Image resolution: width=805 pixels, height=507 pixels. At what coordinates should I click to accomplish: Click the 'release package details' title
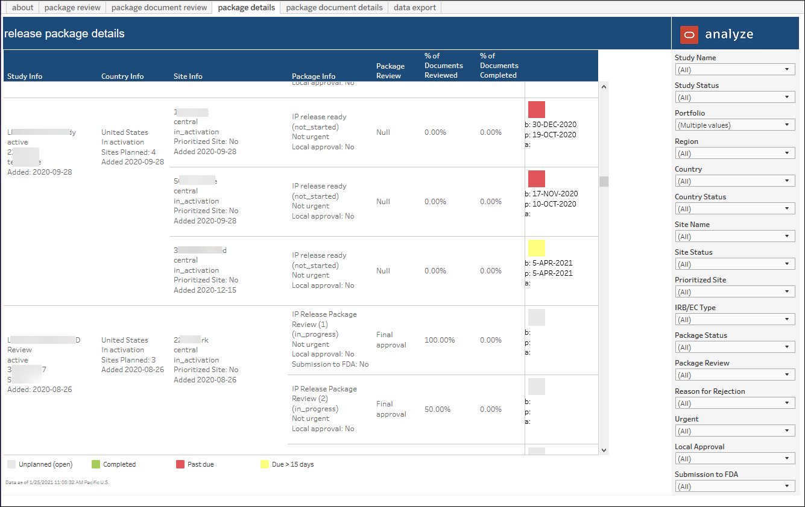(x=65, y=34)
